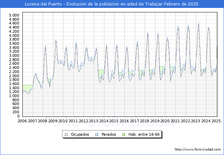The height and width of the screenshot is (155, 224).
Task: Select the Hab. entre 16-64 legend label
Action: 144,134
